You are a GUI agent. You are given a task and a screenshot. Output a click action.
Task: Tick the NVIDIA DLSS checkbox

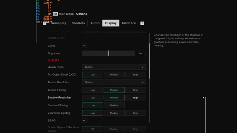point(84,38)
